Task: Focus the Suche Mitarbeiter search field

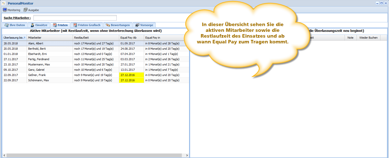Action: [75, 18]
